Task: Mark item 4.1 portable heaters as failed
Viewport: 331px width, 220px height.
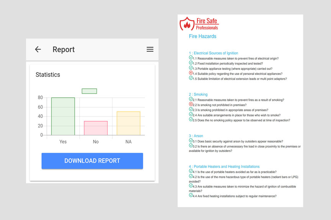Action: (x=190, y=172)
